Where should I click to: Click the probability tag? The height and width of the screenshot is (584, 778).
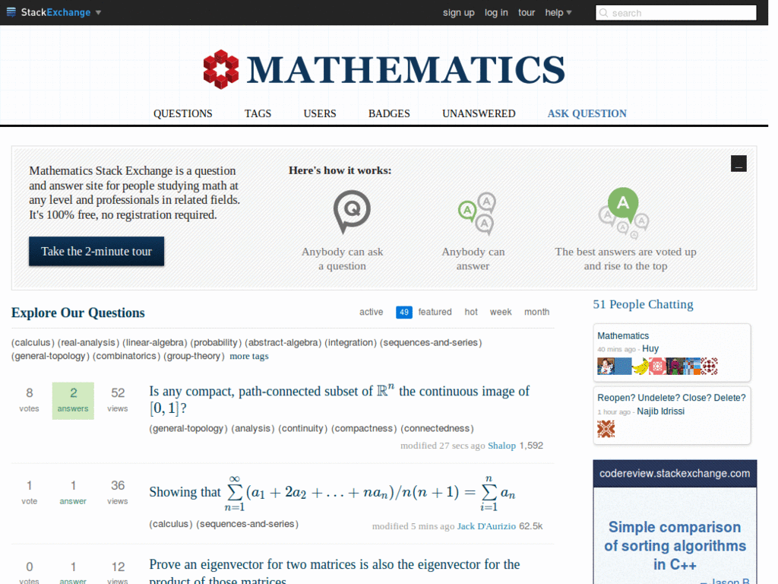pos(216,343)
